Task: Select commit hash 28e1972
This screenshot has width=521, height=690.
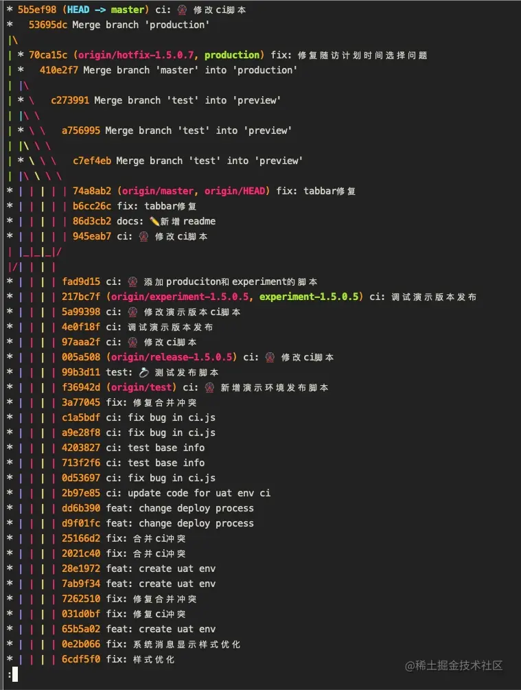Action: click(81, 569)
